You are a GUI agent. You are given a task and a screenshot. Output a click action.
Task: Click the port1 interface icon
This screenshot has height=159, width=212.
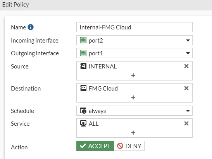coord(83,53)
